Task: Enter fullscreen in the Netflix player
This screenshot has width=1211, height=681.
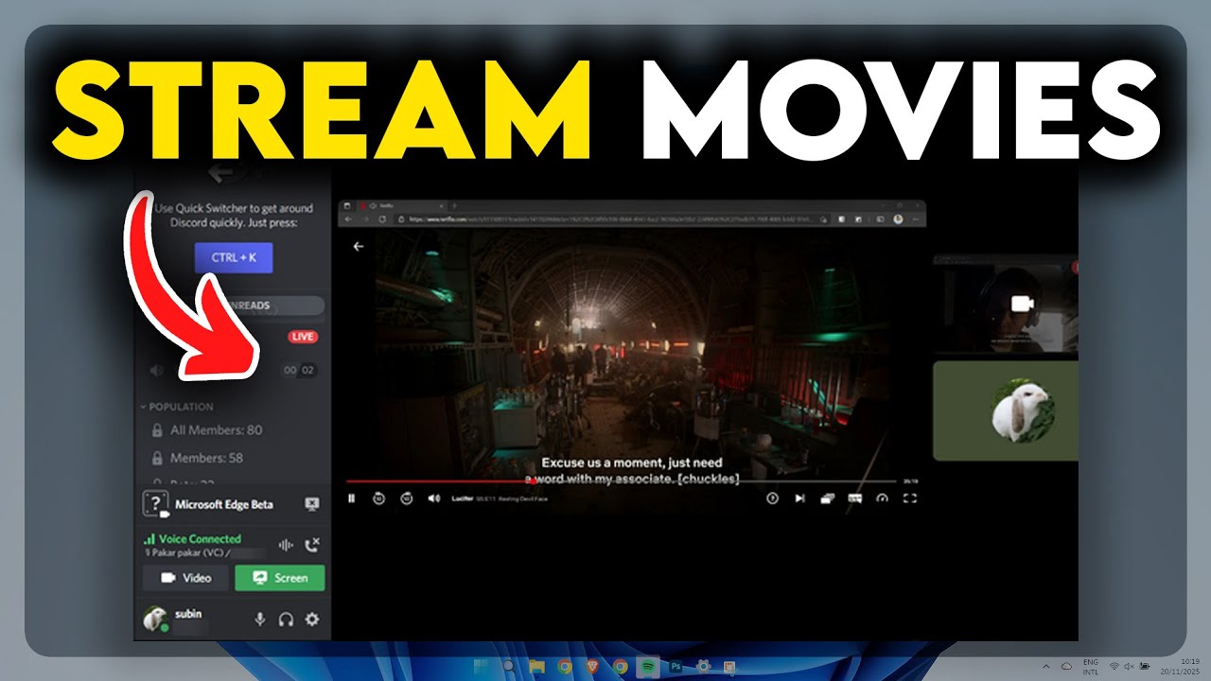Action: 909,498
